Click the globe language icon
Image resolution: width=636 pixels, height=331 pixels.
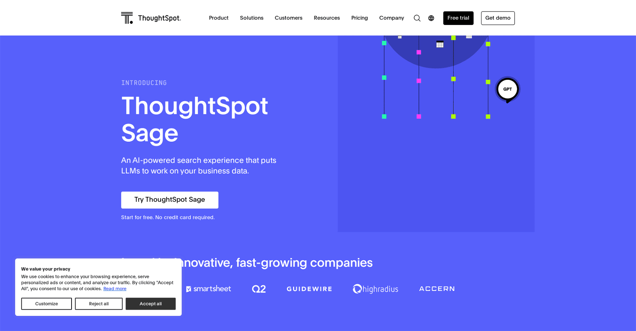[431, 18]
